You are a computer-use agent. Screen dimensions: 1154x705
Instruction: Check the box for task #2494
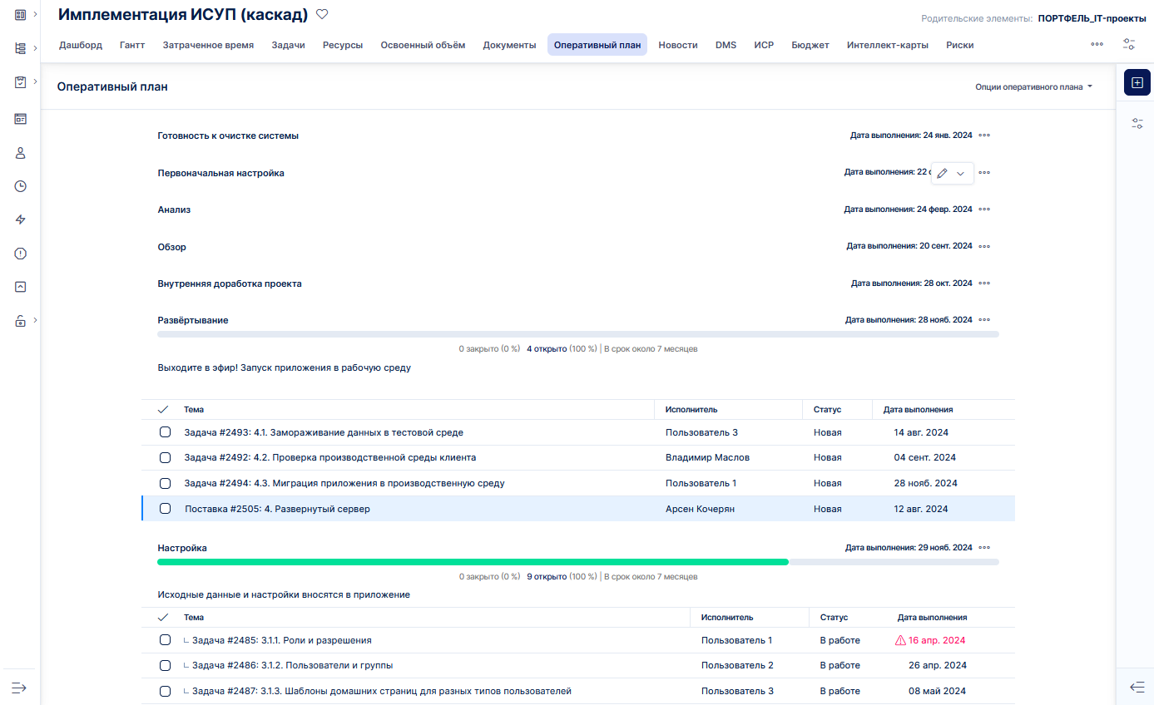click(165, 483)
